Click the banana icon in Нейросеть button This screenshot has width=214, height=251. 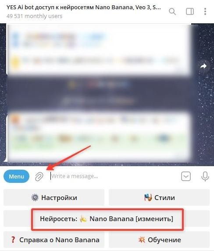click(83, 219)
